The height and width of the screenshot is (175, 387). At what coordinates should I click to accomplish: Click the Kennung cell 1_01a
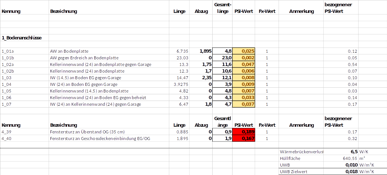coord(8,51)
